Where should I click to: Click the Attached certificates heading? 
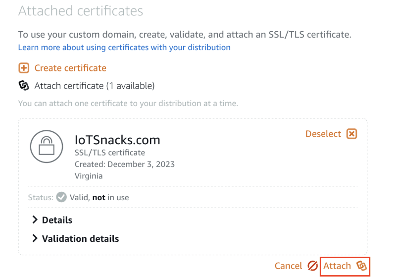pos(81,11)
